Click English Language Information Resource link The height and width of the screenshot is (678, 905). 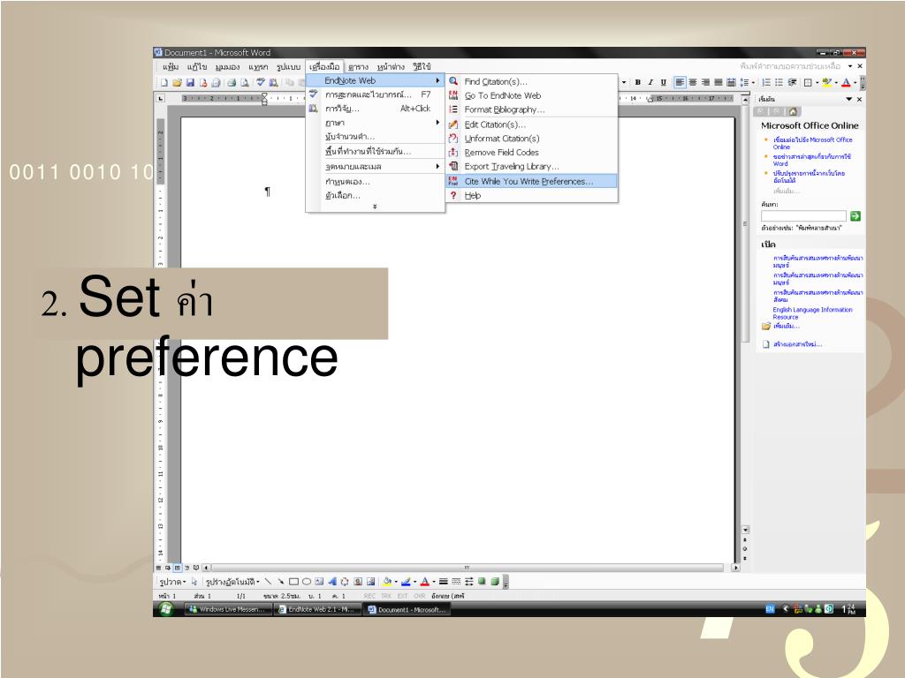pyautogui.click(x=812, y=313)
